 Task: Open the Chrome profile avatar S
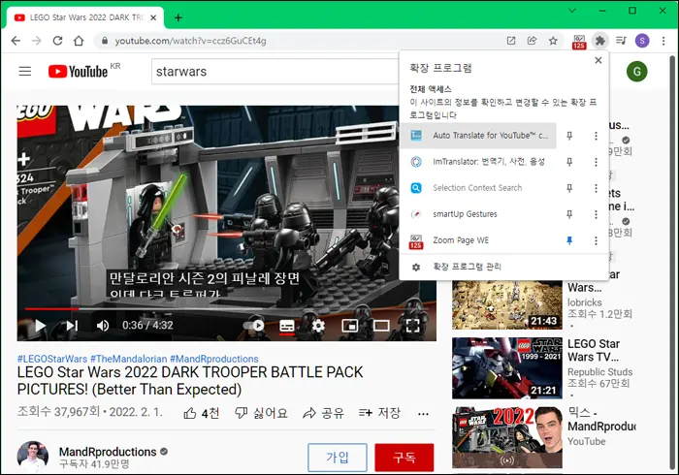[642, 41]
